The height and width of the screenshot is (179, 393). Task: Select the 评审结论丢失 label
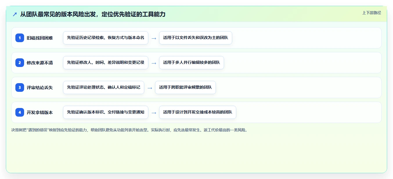pos(40,87)
